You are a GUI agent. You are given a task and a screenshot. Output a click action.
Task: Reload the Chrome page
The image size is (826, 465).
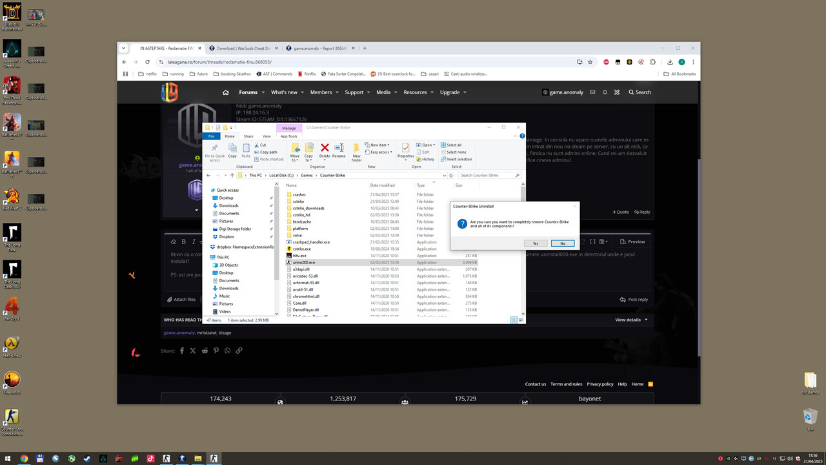[147, 62]
